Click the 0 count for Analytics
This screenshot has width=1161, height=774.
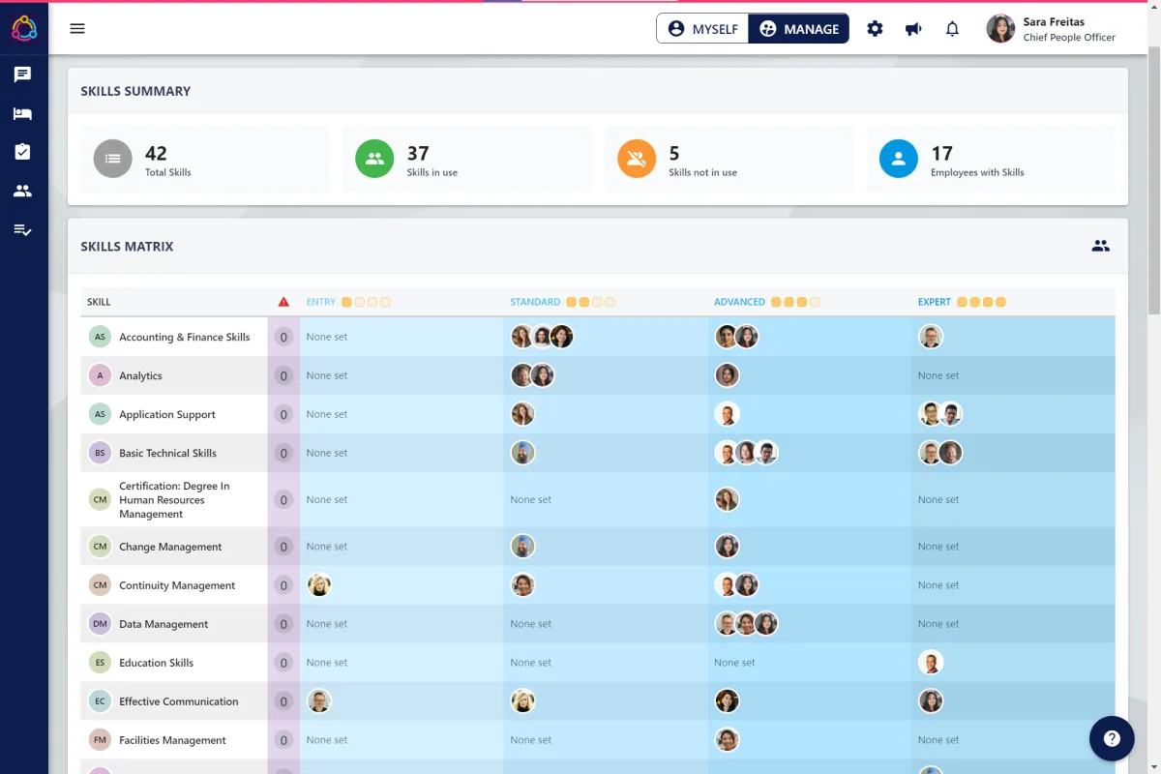(x=283, y=375)
